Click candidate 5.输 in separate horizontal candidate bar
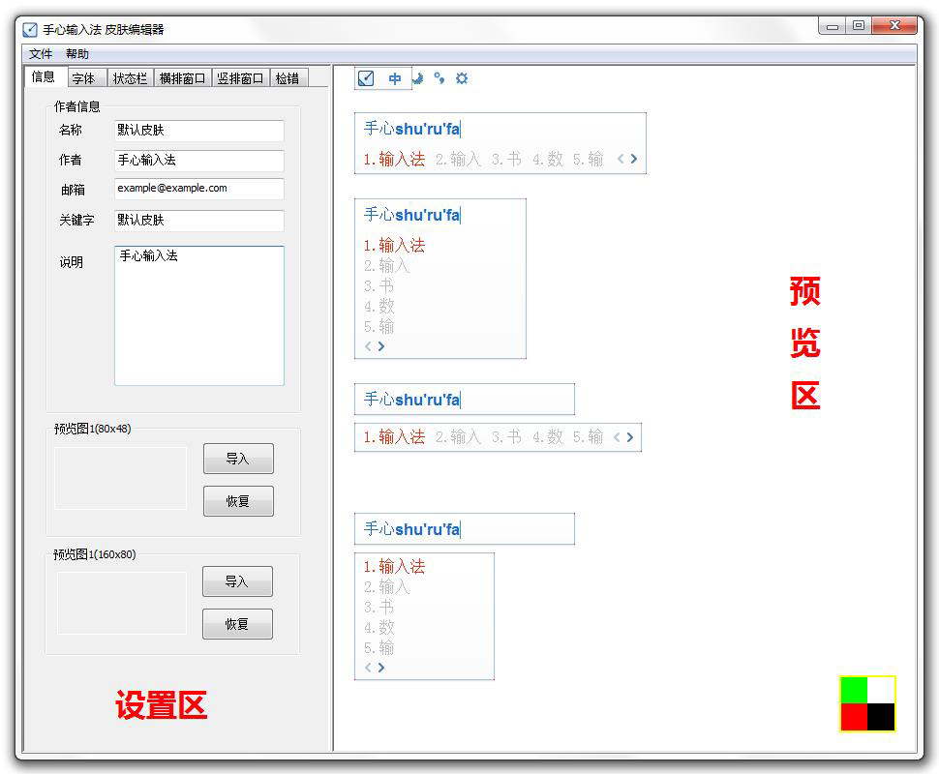This screenshot has height=774, width=939. 588,437
